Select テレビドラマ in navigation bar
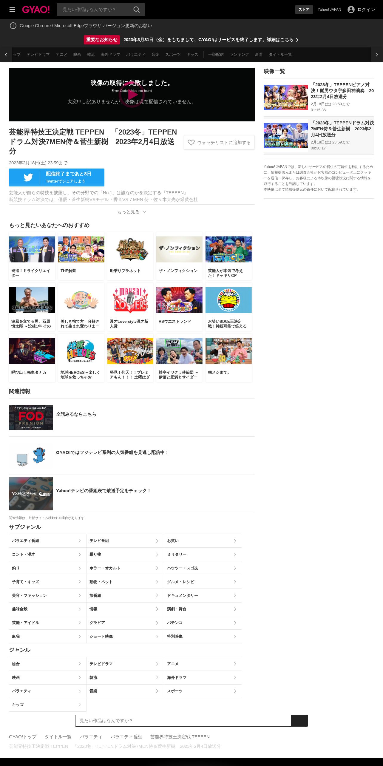This screenshot has width=383, height=766. [38, 55]
